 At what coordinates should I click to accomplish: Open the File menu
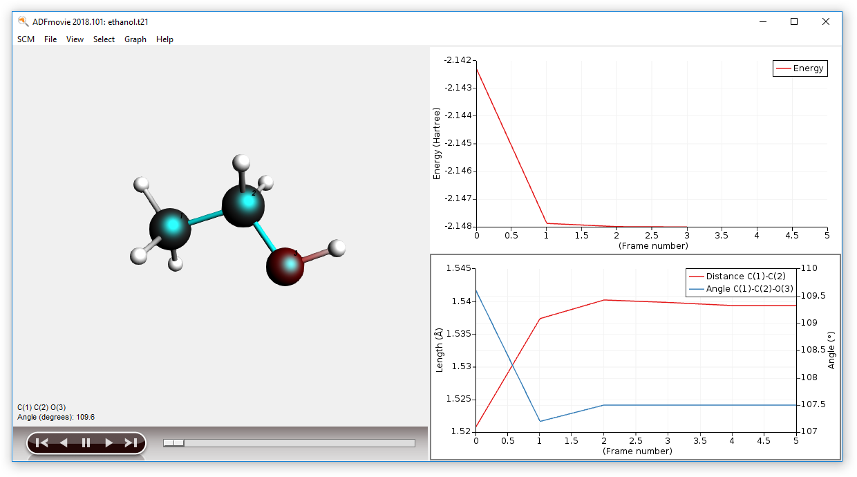coord(50,39)
